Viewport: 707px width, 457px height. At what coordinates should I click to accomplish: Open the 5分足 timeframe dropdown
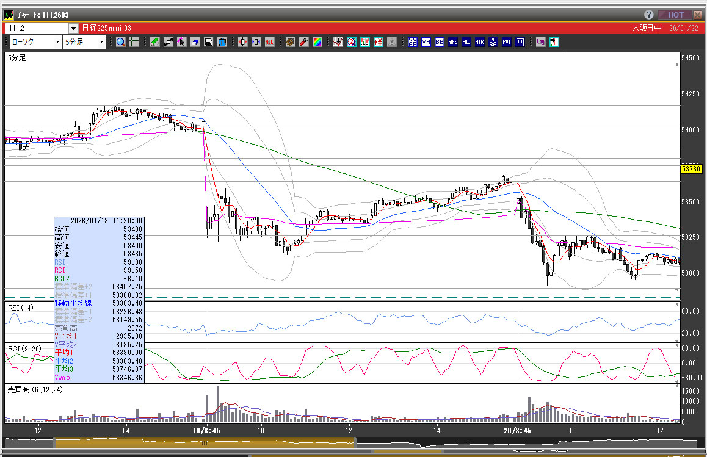(101, 42)
